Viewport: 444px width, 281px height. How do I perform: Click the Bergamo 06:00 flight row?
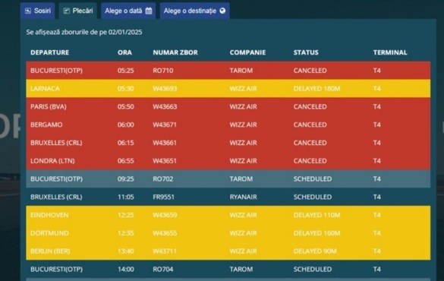[x=228, y=125]
